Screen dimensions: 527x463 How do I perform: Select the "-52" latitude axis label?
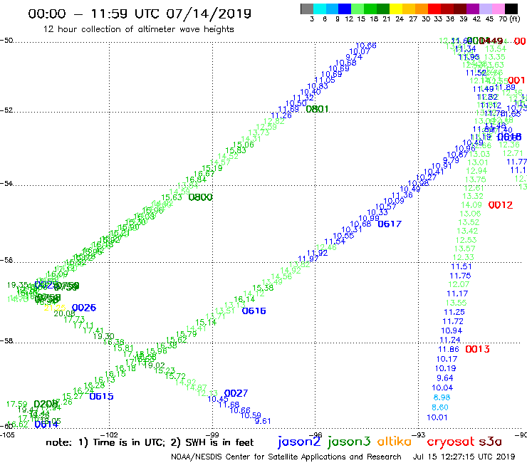pyautogui.click(x=6, y=110)
